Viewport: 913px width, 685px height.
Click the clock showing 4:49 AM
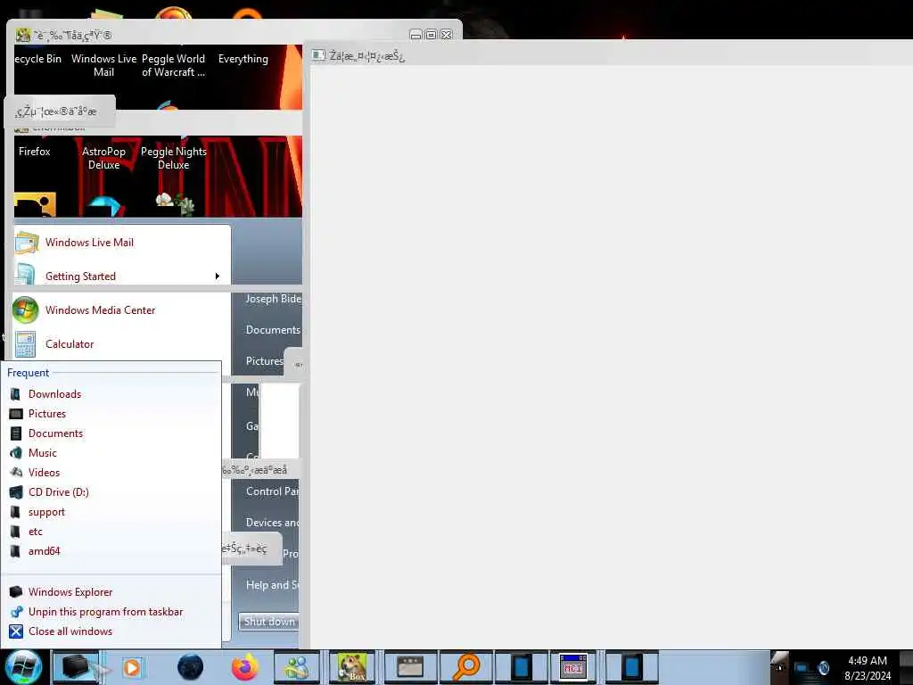point(868,668)
